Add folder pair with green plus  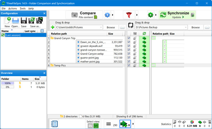coord(53,27)
